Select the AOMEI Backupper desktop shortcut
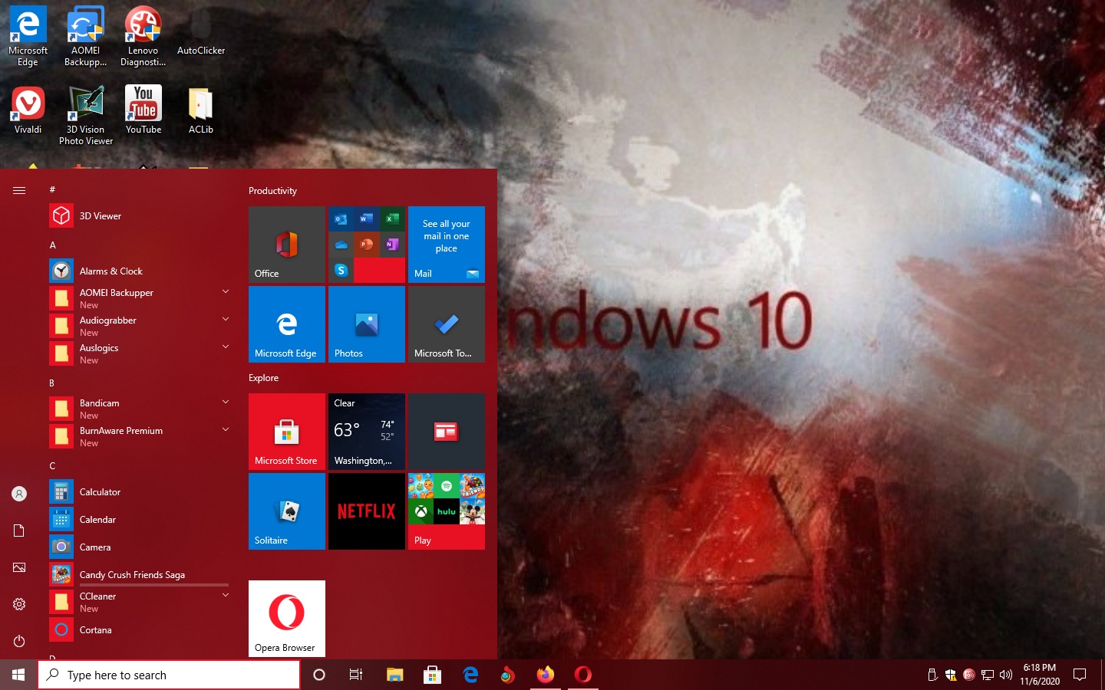This screenshot has height=690, width=1105. (x=86, y=37)
